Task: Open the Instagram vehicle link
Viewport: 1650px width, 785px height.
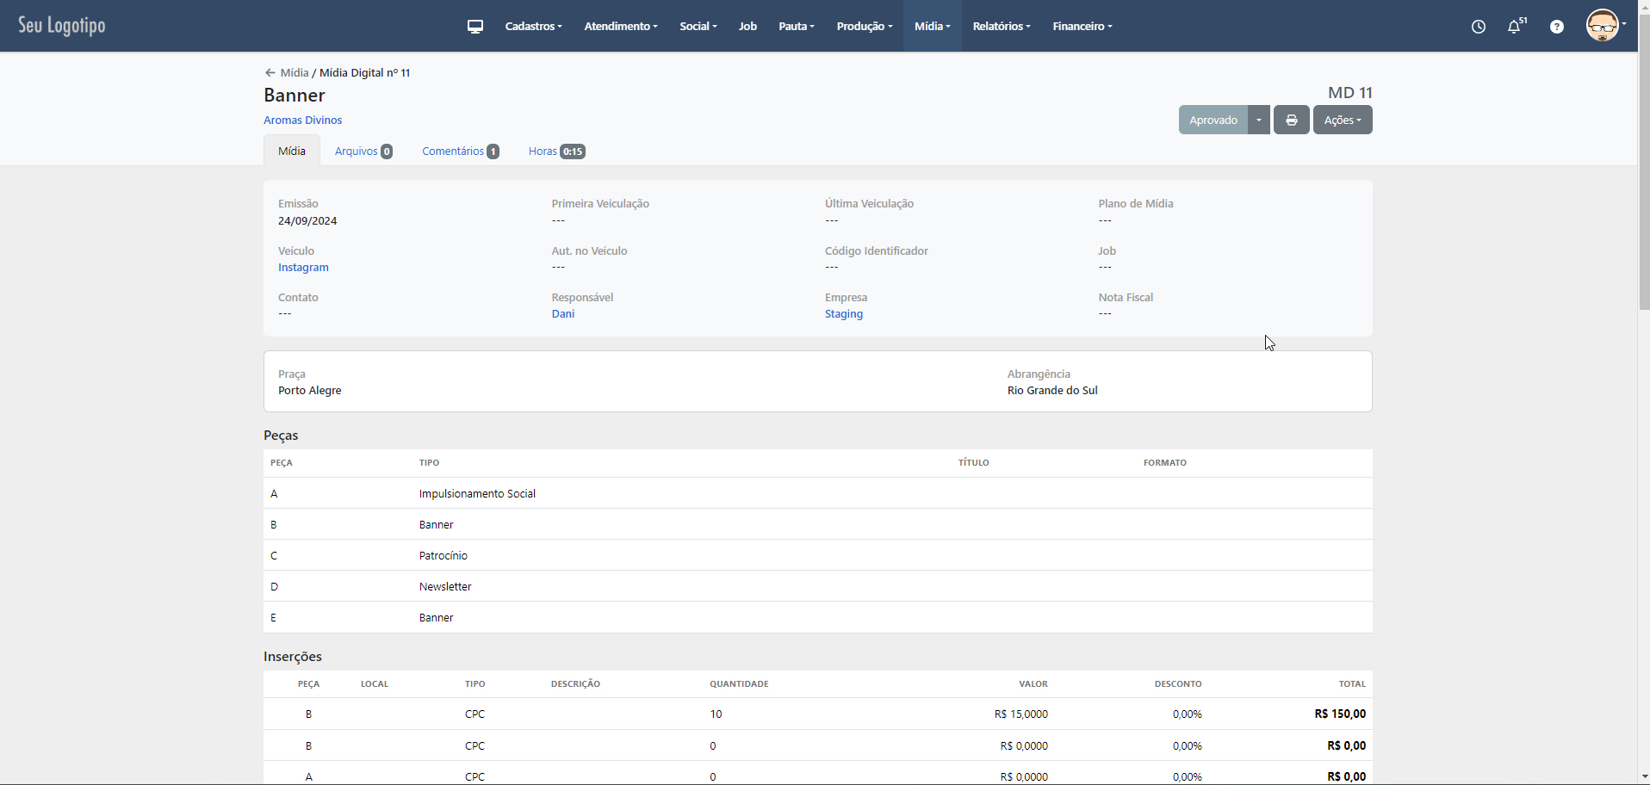Action: point(303,268)
